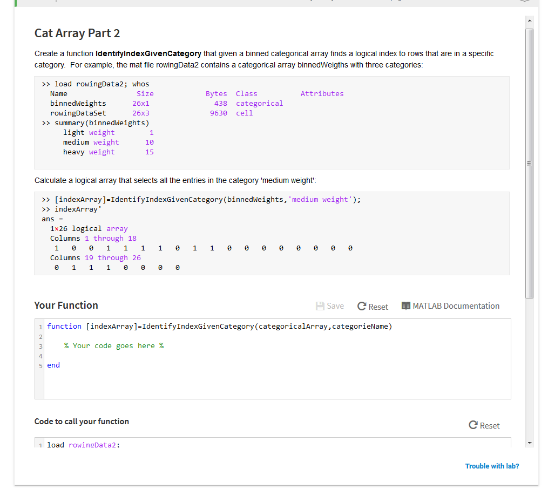Click the bold IdentifyIndexGivenCategory text
The image size is (548, 489).
(148, 54)
